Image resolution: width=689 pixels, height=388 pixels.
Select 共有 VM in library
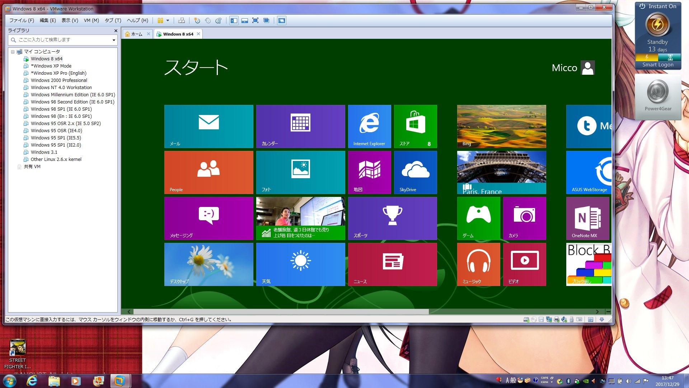(x=32, y=167)
